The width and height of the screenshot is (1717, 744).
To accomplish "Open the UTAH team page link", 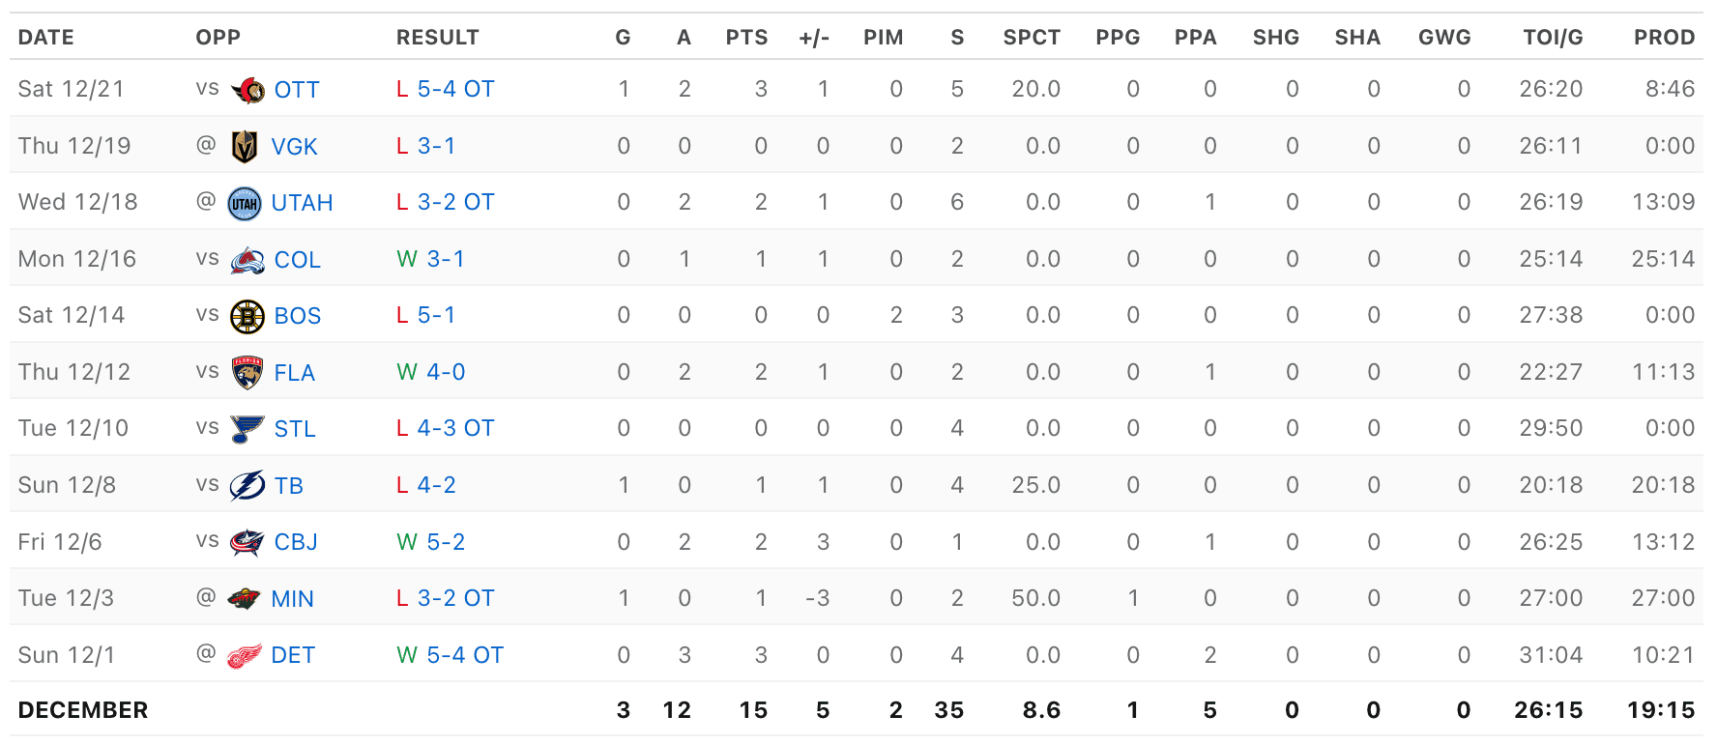I will point(302,203).
